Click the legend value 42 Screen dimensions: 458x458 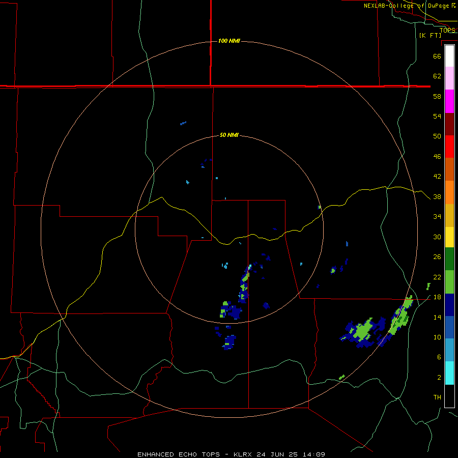(x=437, y=177)
